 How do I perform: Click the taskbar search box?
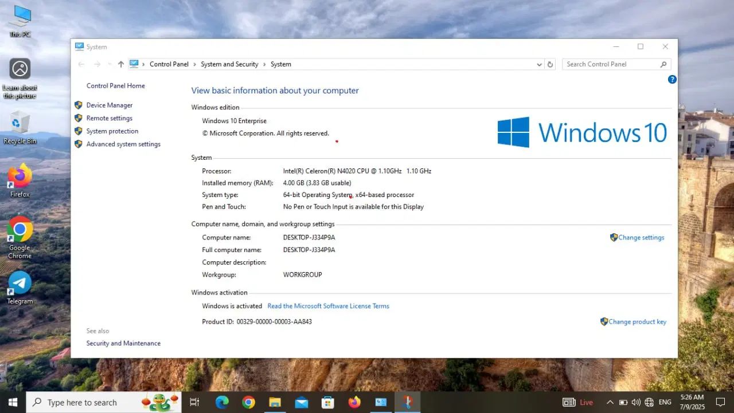click(104, 402)
